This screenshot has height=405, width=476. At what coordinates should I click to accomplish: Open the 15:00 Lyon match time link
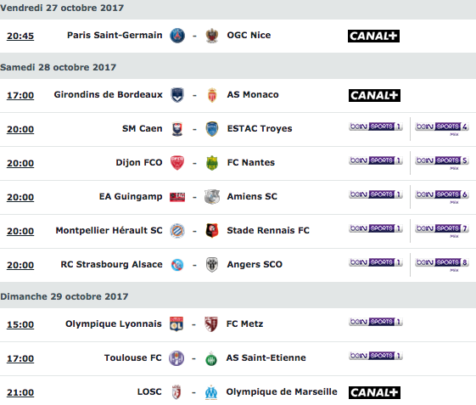pos(20,324)
